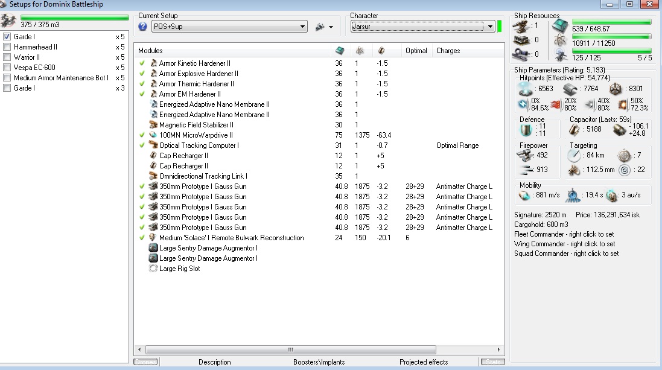662x370 pixels.
Task: Click the armor hitpoints icon showing 7764
Action: point(570,89)
